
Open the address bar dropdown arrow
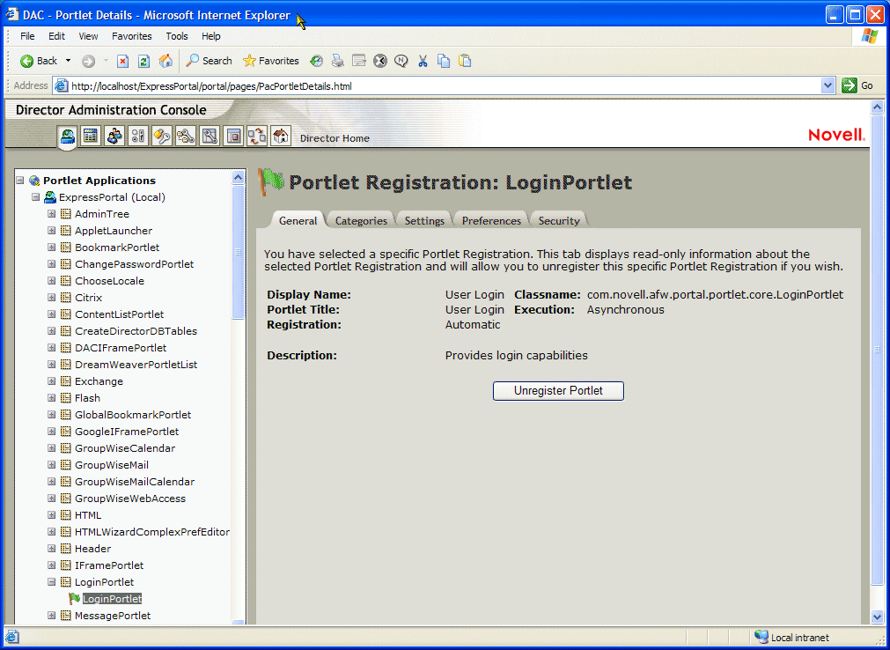click(x=828, y=86)
